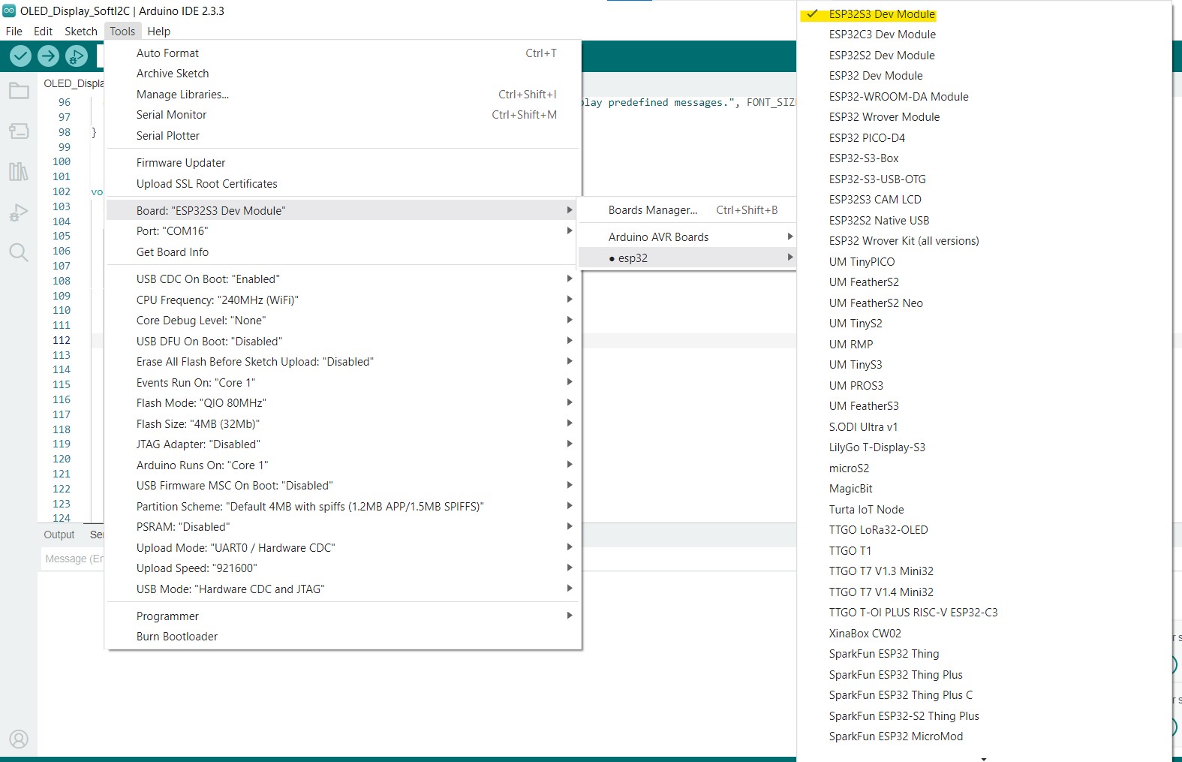Open the Debug sidebar icon
Viewport: 1182px width, 762px height.
[x=19, y=212]
